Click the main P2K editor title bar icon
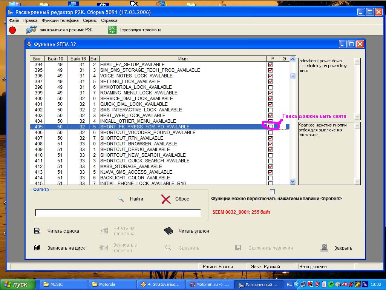The image size is (386, 290). pos(11,12)
